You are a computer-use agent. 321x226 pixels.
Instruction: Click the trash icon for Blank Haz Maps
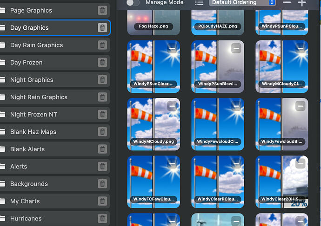pyautogui.click(x=102, y=132)
